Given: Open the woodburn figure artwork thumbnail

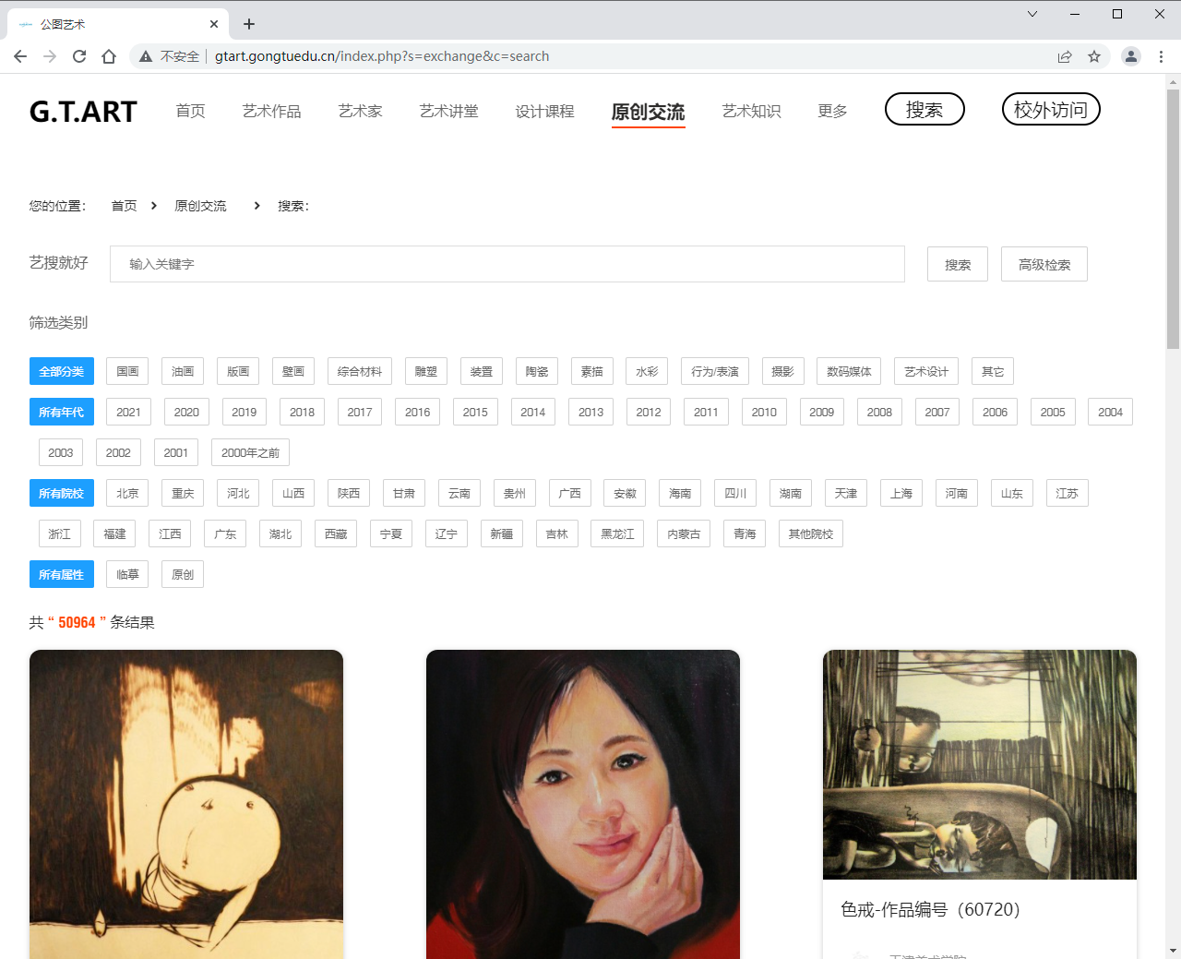Looking at the screenshot, I should point(186,804).
